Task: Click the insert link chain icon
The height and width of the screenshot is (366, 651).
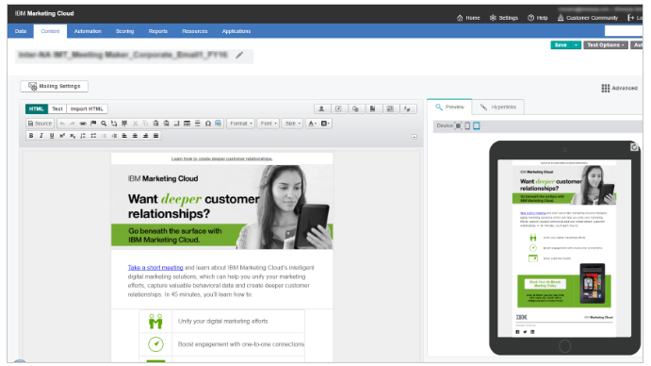Action: pos(83,124)
